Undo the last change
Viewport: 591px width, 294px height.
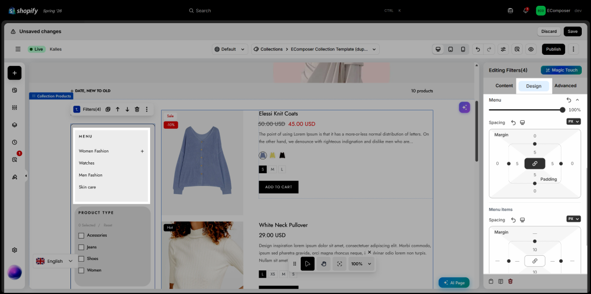pos(477,49)
